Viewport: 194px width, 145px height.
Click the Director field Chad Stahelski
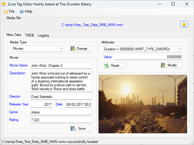(x=61, y=97)
